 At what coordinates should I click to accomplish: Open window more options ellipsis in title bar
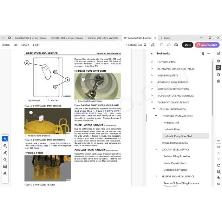point(192,38)
